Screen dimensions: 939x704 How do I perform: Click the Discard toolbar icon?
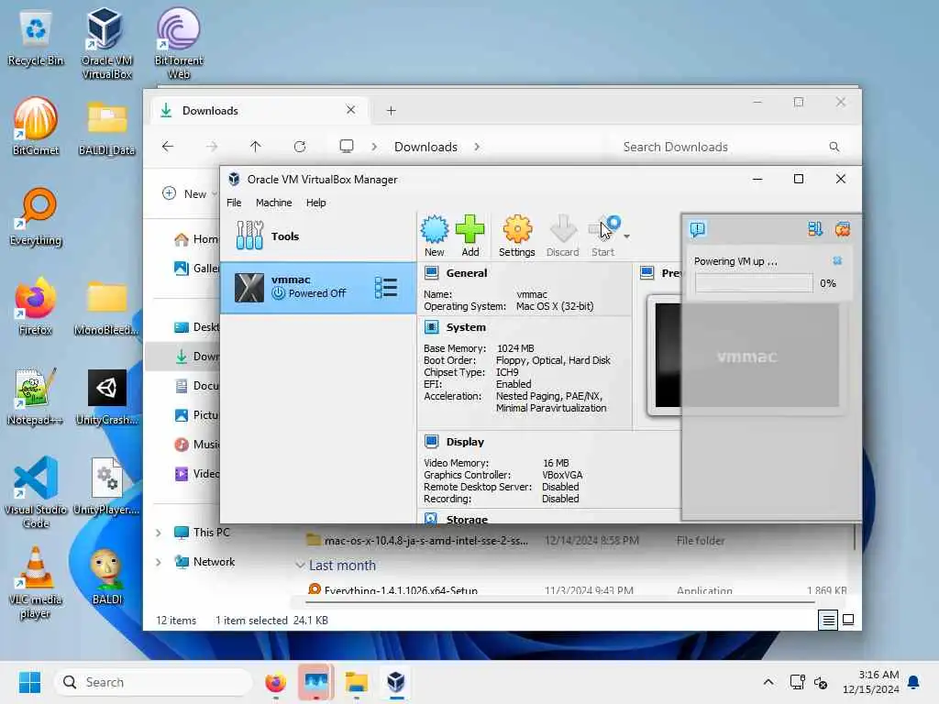click(x=562, y=236)
